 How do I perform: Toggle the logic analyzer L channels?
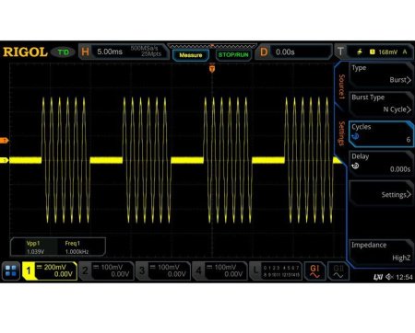tap(276, 271)
